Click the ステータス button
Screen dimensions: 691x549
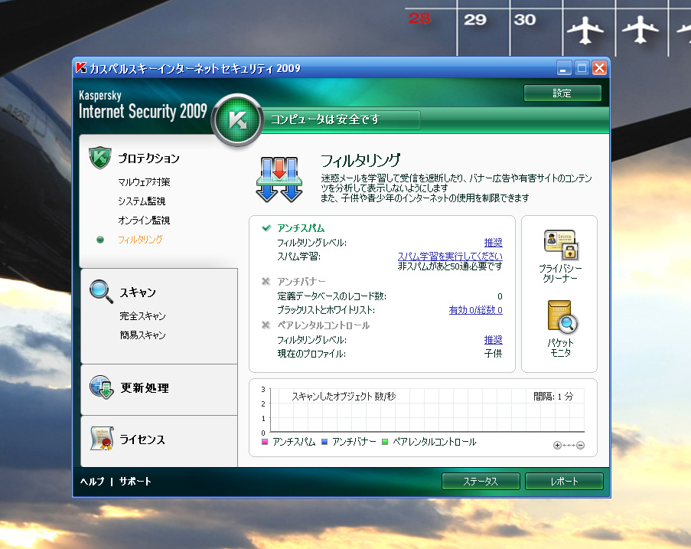(481, 481)
